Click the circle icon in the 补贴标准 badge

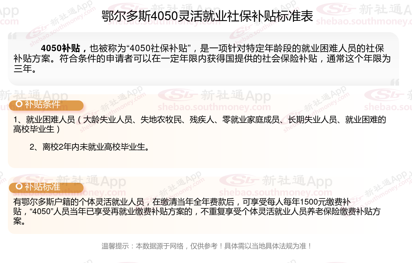coord(20,186)
